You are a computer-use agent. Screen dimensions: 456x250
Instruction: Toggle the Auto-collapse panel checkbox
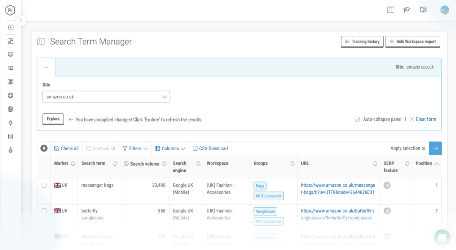click(x=357, y=119)
